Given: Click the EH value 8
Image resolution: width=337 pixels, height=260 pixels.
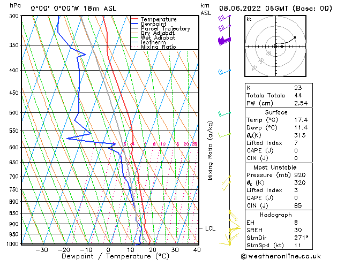Looking at the screenshot, I should click(296, 223).
